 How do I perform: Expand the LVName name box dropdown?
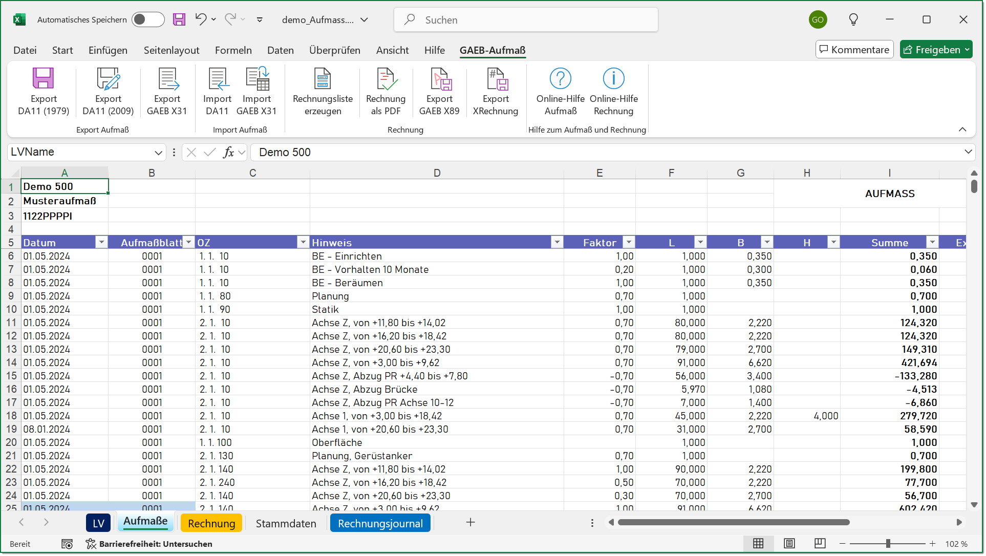[x=159, y=152]
